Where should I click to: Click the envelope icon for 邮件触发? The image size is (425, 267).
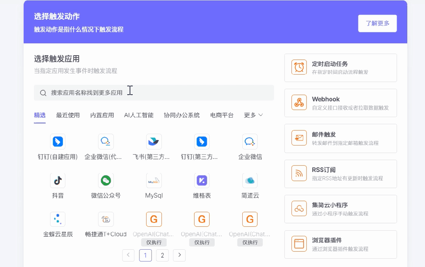pyautogui.click(x=299, y=138)
